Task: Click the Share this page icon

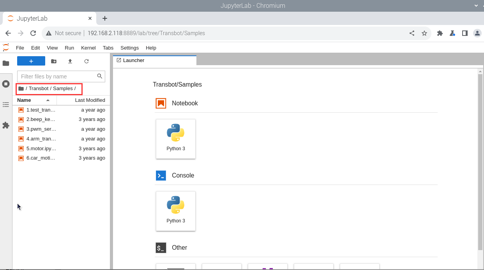Action: [x=412, y=33]
